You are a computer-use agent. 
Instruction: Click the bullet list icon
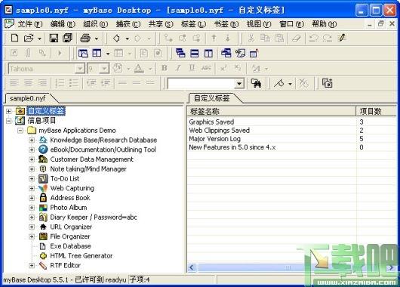(x=74, y=83)
